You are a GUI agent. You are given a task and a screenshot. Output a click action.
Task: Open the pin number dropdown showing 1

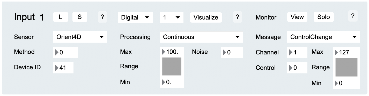tap(172, 17)
